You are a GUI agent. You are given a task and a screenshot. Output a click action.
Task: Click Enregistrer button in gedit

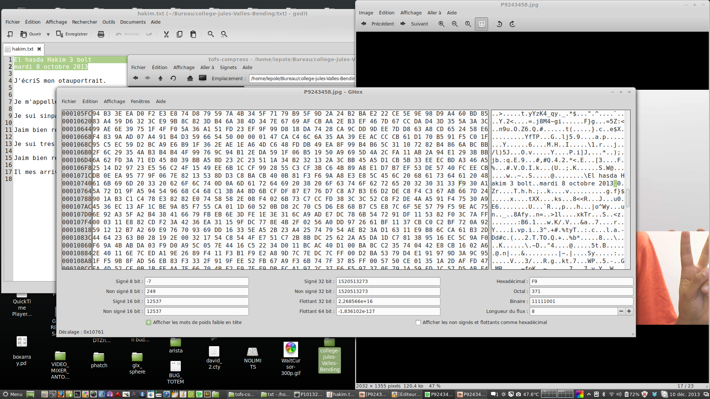(72, 34)
